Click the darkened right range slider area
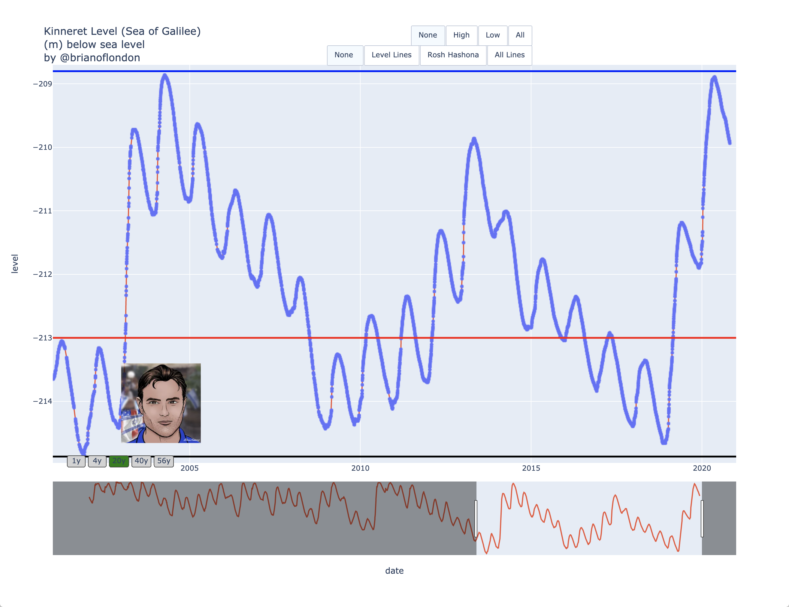Viewport: 789px width, 607px height. tap(719, 518)
